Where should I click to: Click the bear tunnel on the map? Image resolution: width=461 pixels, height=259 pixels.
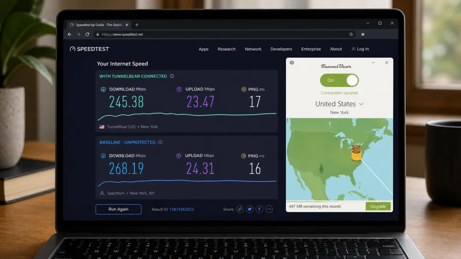pyautogui.click(x=357, y=153)
